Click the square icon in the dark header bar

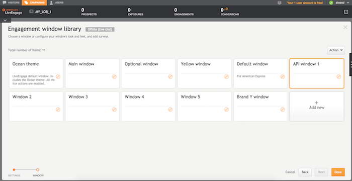click(346, 12)
